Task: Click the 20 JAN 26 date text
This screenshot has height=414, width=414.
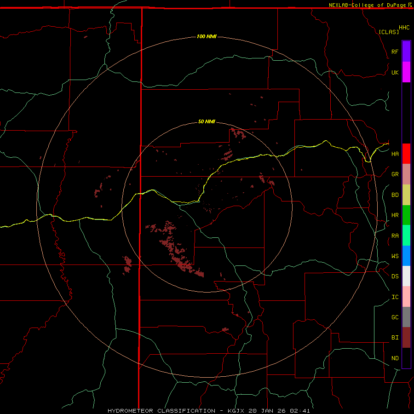Action: [x=267, y=411]
